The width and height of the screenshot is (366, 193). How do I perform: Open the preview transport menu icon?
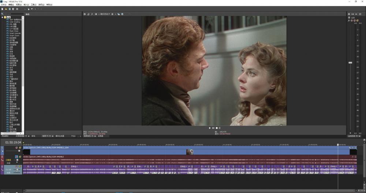point(220,128)
